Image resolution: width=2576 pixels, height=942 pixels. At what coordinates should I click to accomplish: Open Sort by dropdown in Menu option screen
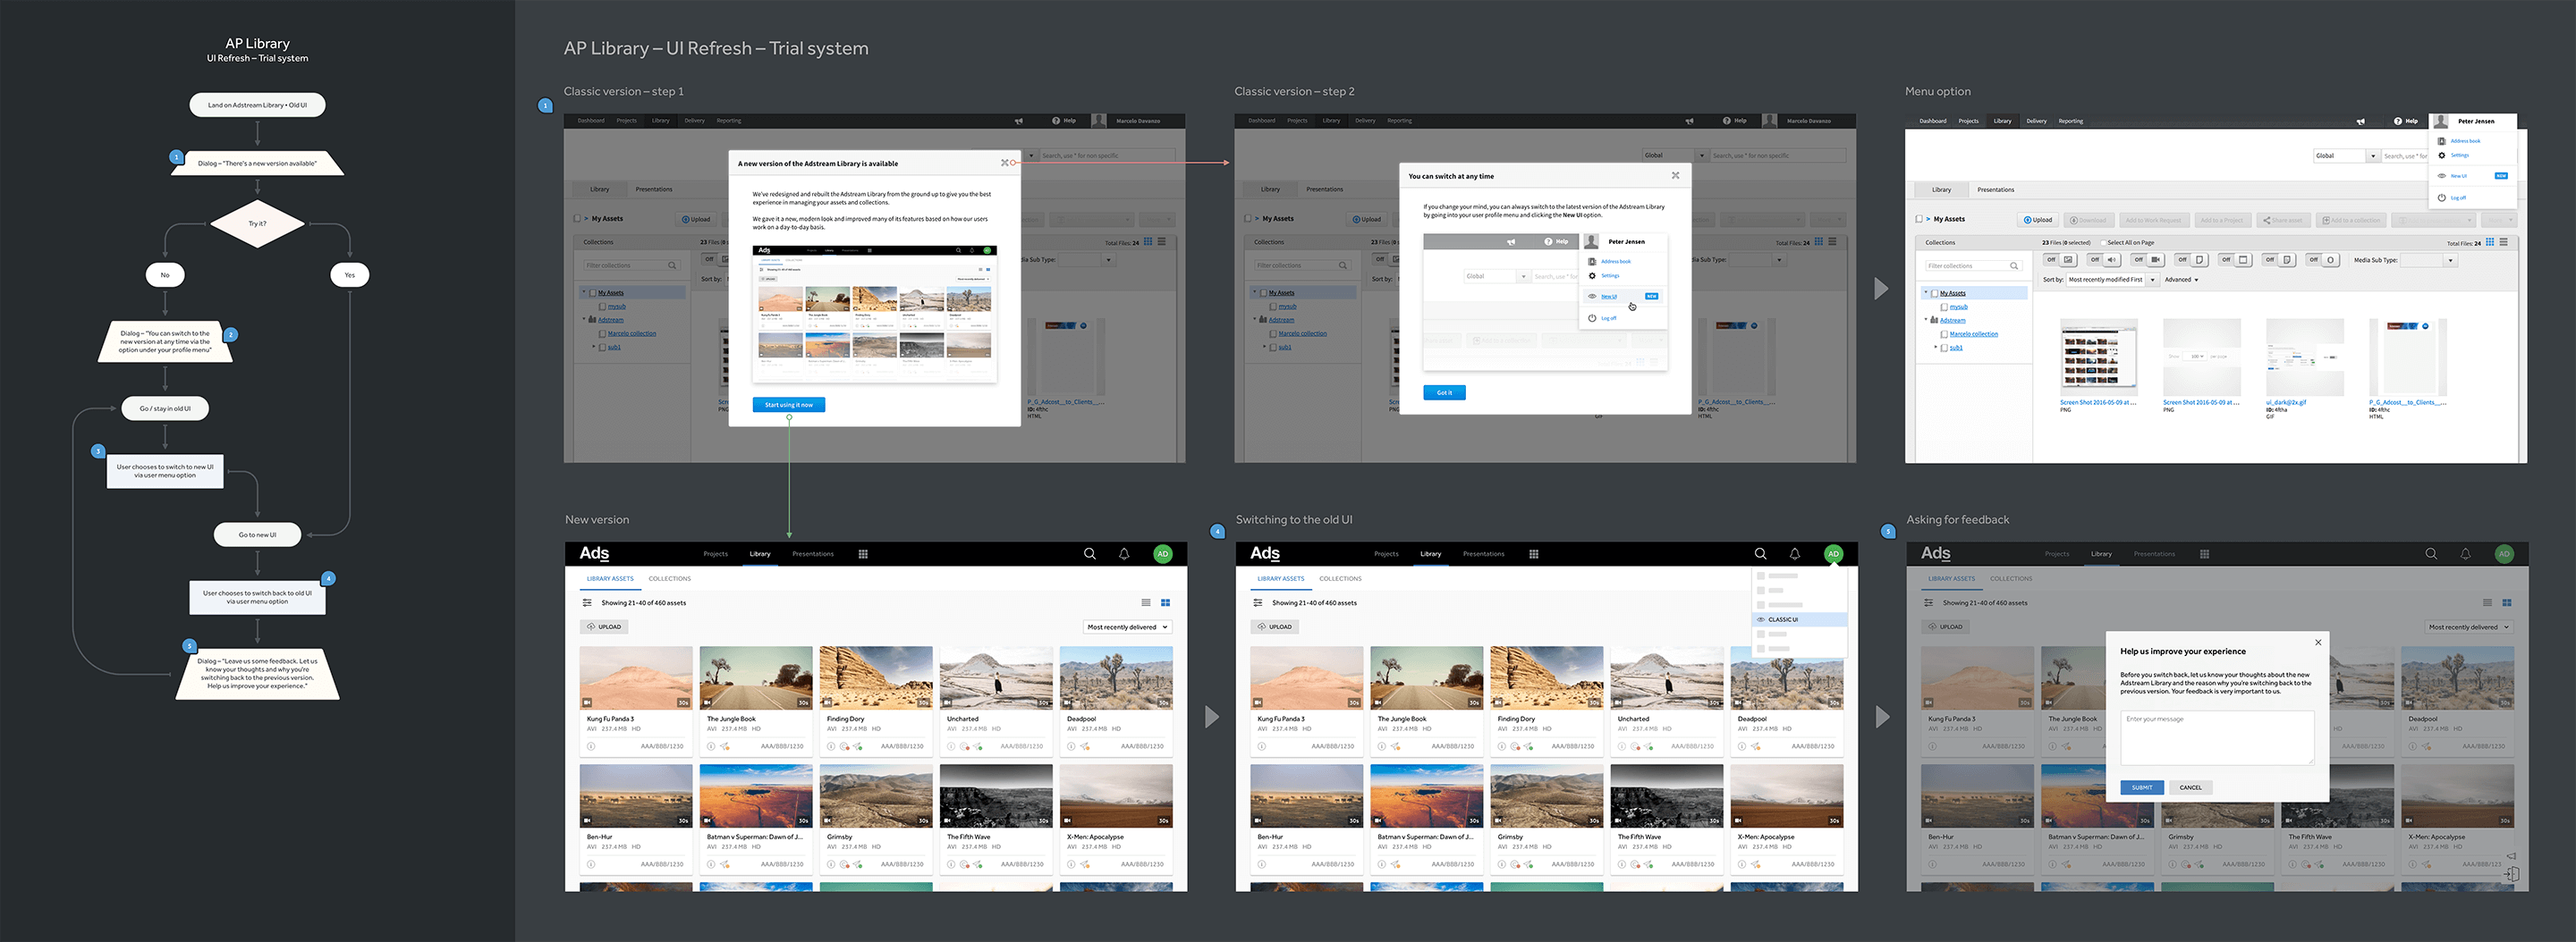(2114, 280)
